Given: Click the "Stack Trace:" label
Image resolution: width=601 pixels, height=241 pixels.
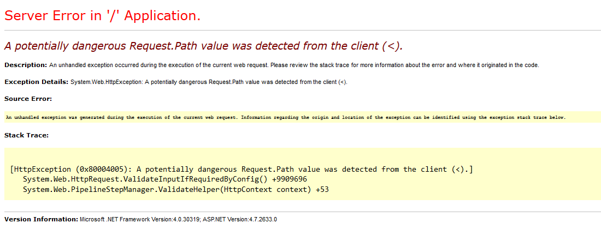Looking at the screenshot, I should [26, 135].
